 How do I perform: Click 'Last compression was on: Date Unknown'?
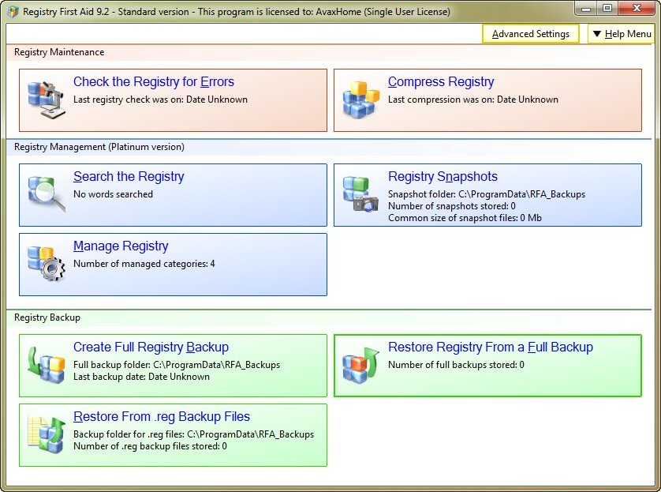tap(473, 100)
